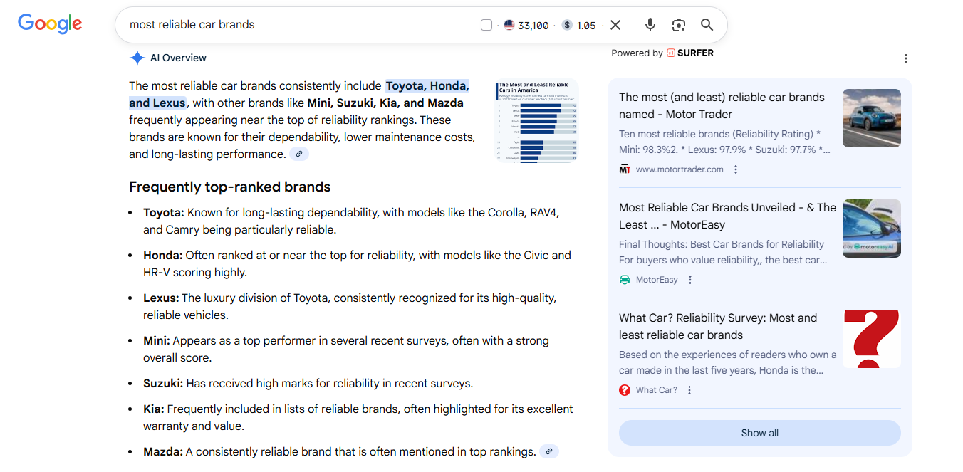Click the Toyota bullet label

click(164, 212)
